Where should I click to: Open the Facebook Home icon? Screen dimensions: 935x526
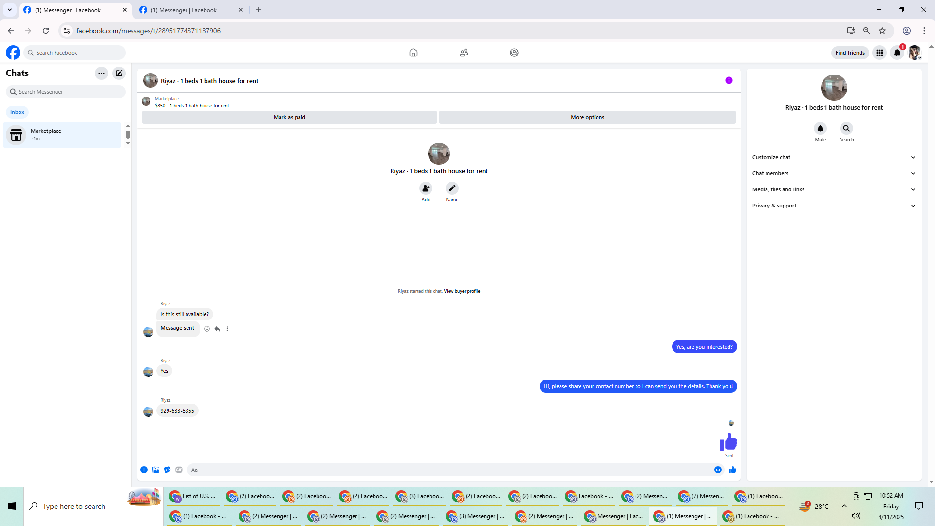pyautogui.click(x=413, y=53)
